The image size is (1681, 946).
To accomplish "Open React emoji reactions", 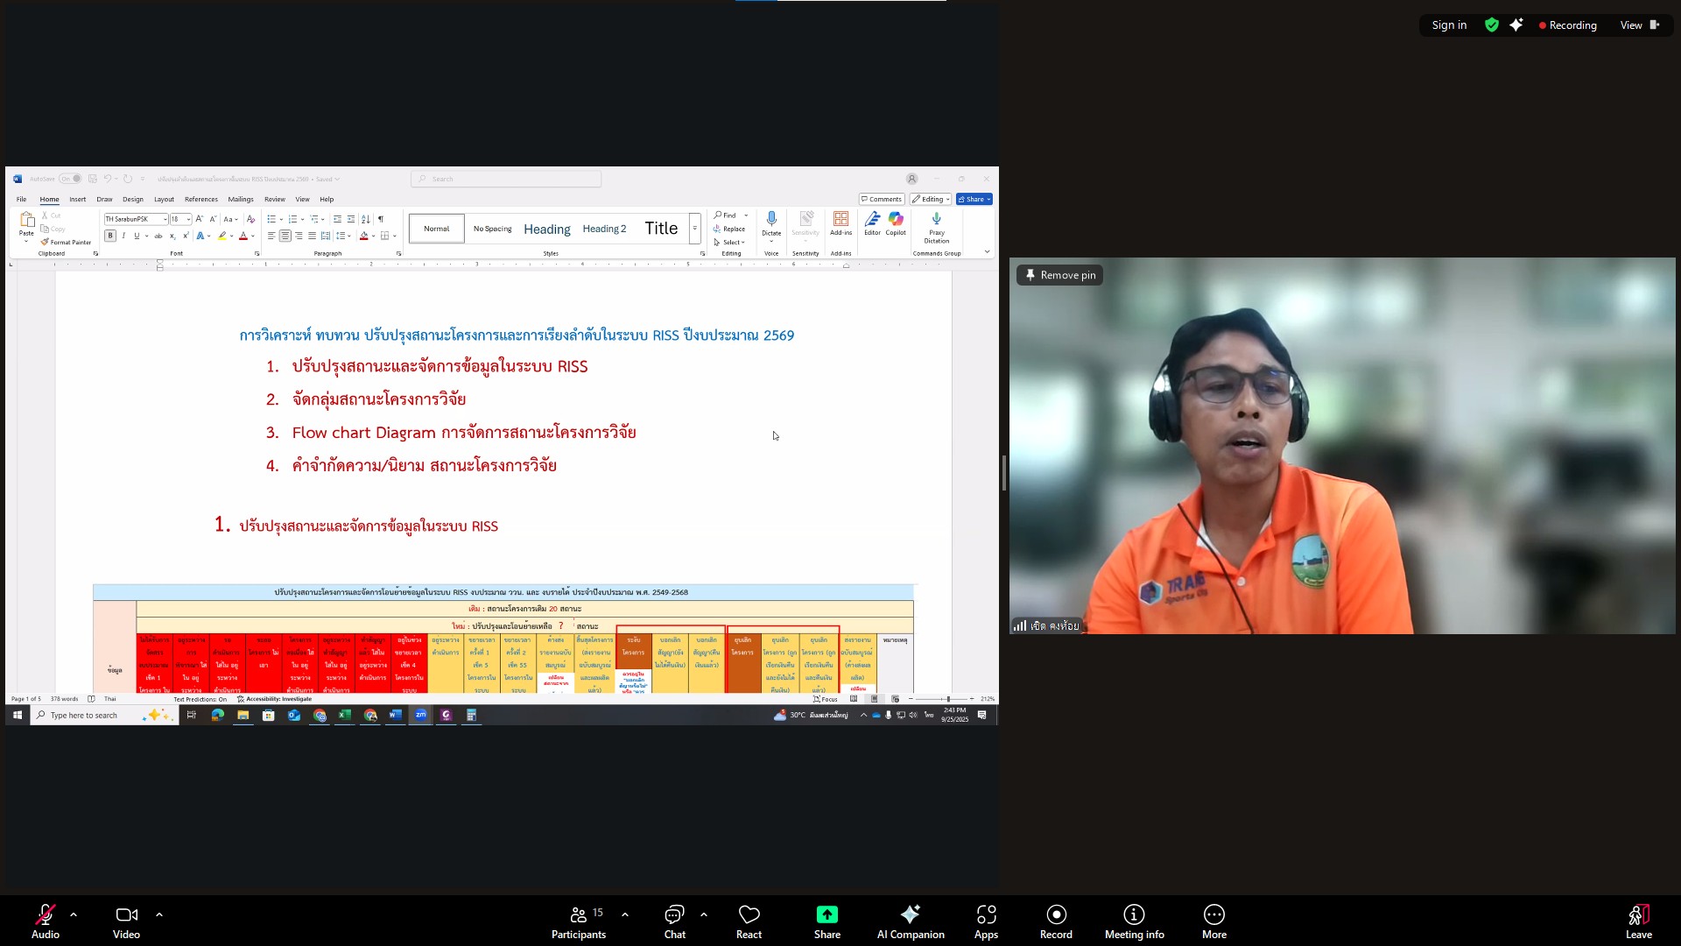I will point(749,921).
